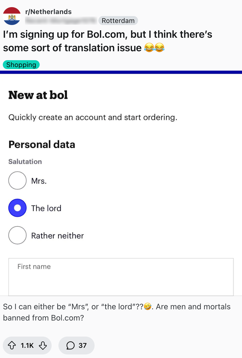Click the "New at bol" screenshot heading

pyautogui.click(x=38, y=95)
